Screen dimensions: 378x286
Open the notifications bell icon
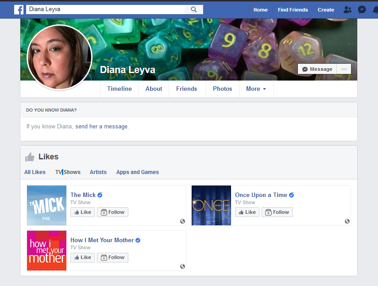[x=376, y=10]
